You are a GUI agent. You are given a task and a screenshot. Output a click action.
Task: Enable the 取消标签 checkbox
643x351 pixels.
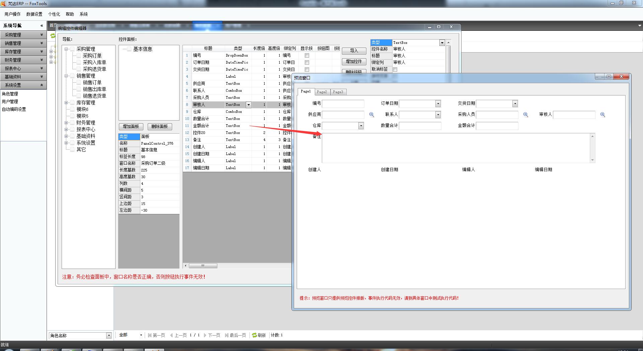[x=395, y=69]
